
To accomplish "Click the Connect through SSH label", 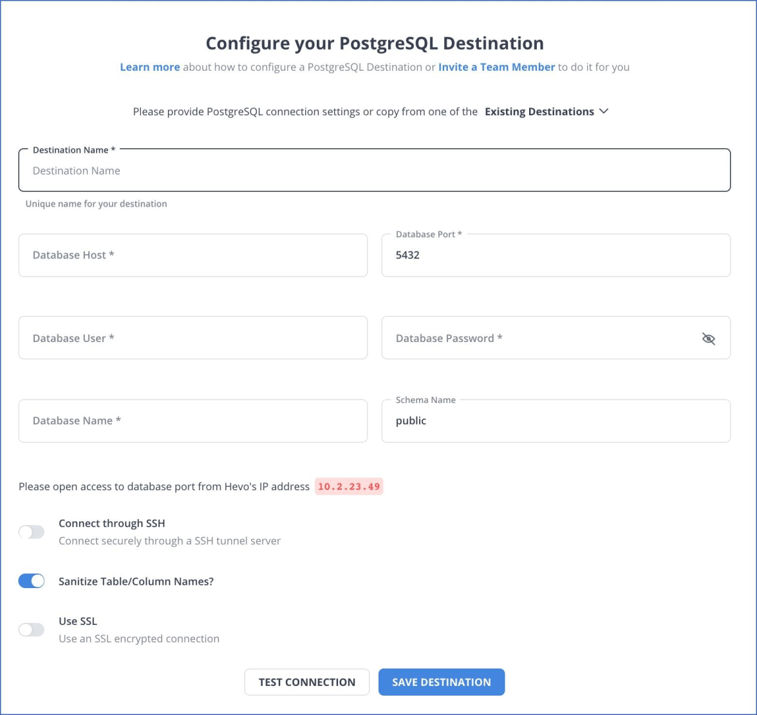I will coord(112,523).
